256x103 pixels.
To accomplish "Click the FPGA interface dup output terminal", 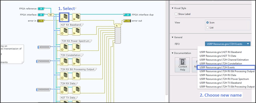I will (127, 15).
